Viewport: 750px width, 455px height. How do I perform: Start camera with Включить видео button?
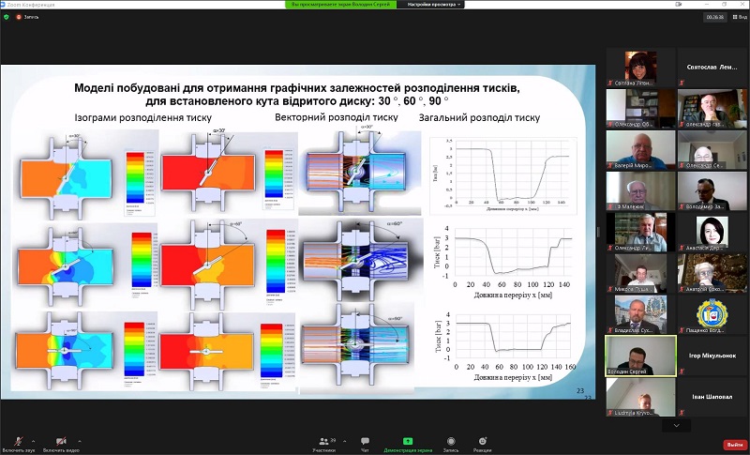coord(61,444)
